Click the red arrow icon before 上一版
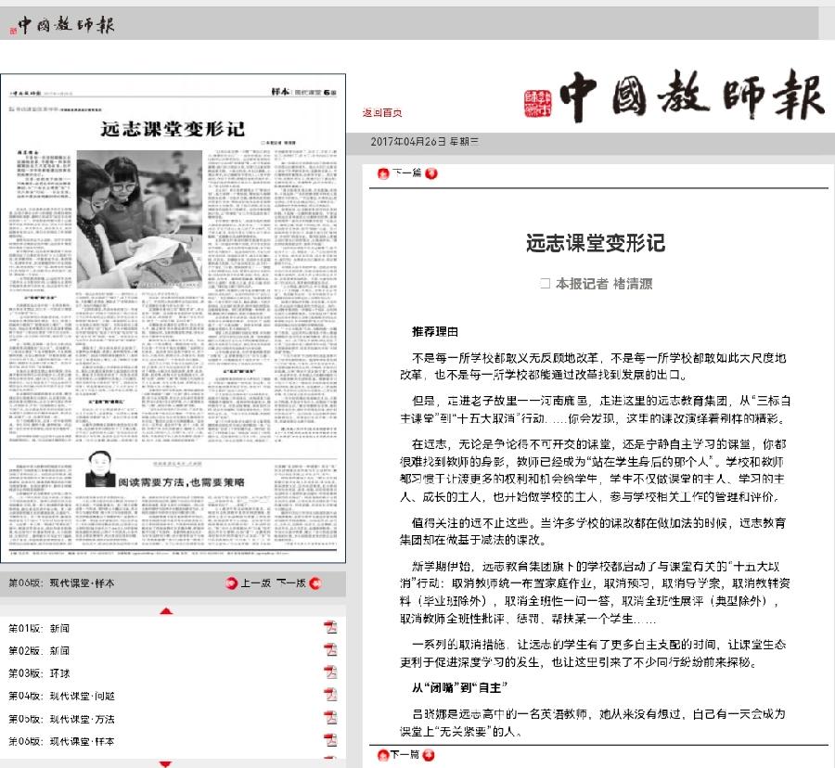835x768 pixels. coord(231,583)
